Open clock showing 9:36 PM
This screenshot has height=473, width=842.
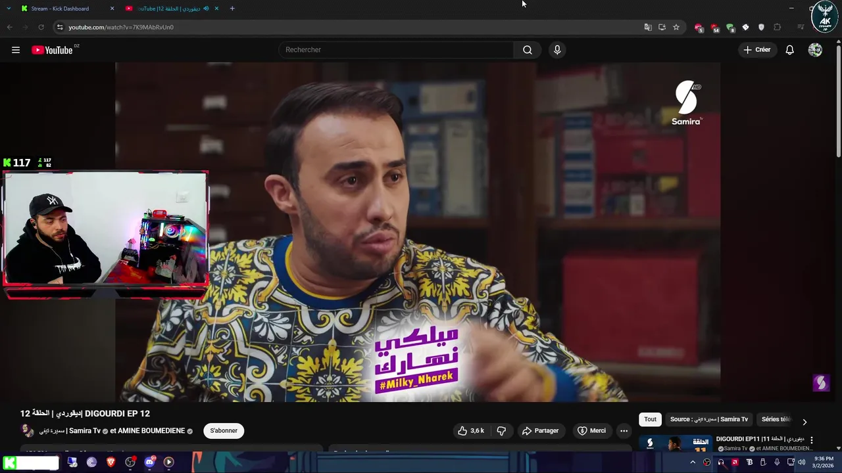pos(824,462)
